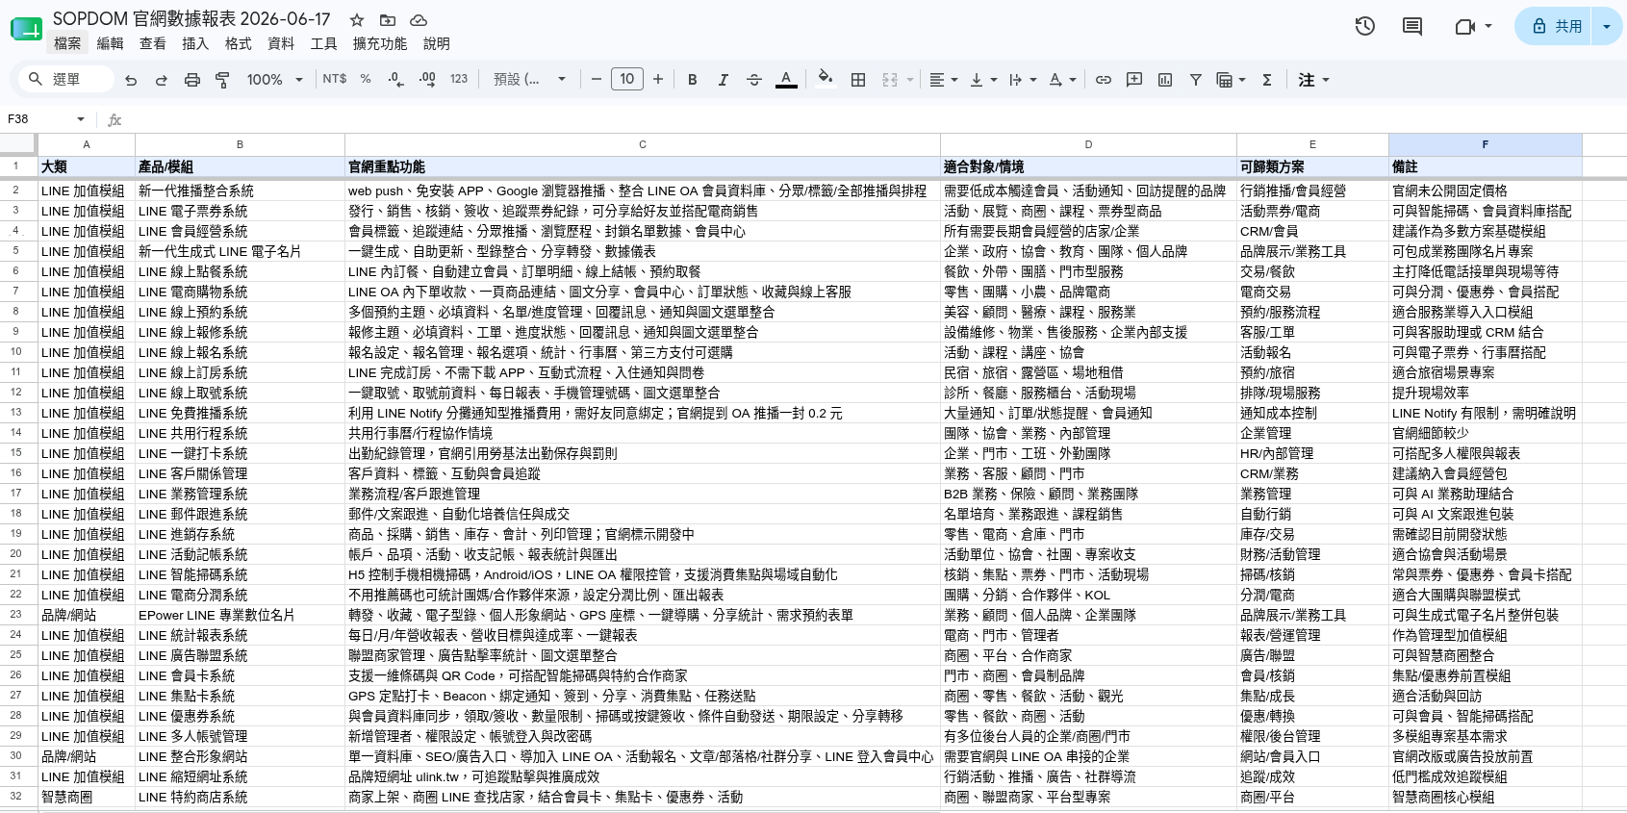Open the comments icon at top right
This screenshot has height=813, width=1627.
tap(1412, 26)
